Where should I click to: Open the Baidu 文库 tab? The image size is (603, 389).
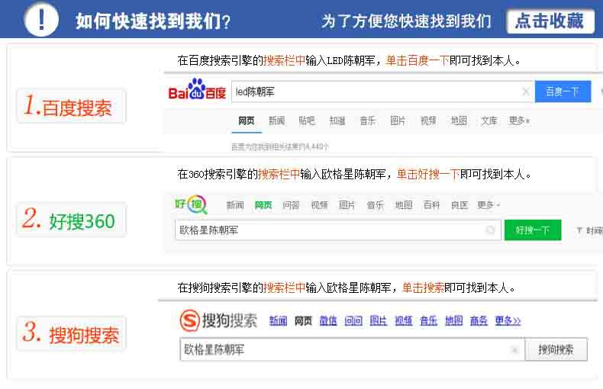(x=489, y=121)
